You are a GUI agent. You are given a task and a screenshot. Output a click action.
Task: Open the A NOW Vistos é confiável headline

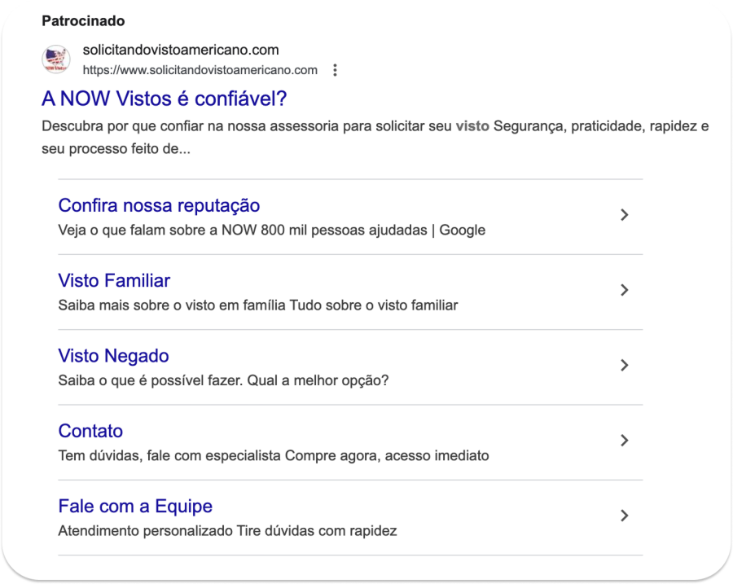pyautogui.click(x=164, y=99)
